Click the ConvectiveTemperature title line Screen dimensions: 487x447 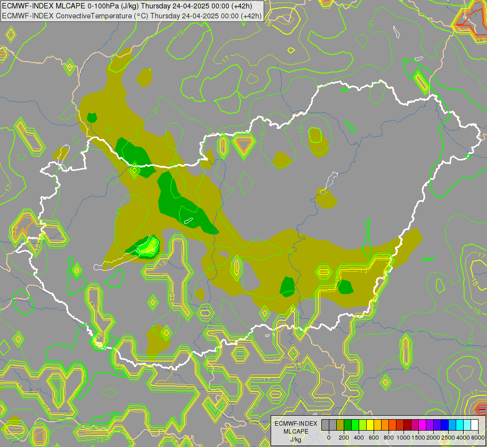click(x=132, y=15)
